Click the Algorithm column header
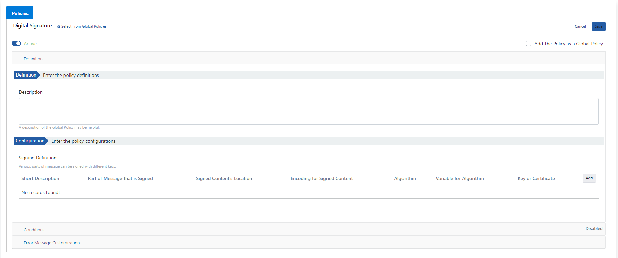 click(405, 178)
